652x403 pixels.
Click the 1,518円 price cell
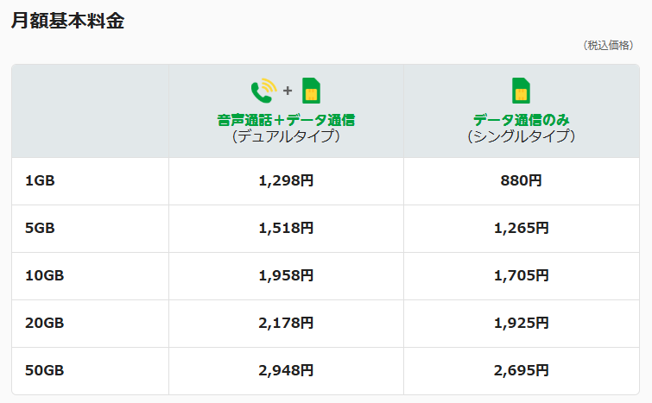pyautogui.click(x=286, y=229)
